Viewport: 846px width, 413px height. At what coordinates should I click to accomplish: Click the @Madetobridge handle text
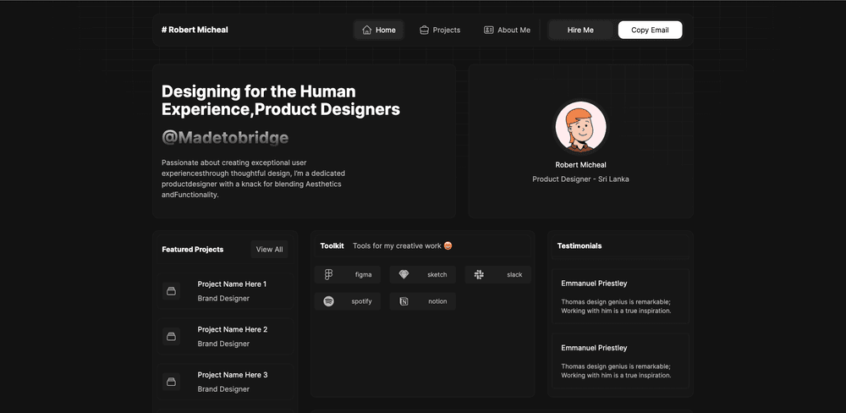tap(224, 138)
